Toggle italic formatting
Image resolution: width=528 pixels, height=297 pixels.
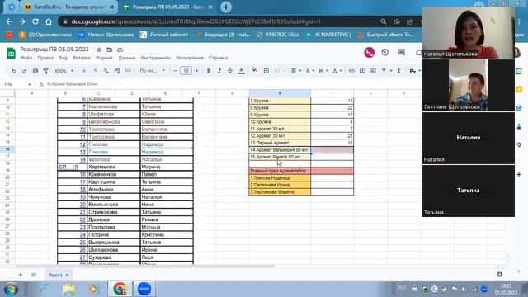pos(219,71)
